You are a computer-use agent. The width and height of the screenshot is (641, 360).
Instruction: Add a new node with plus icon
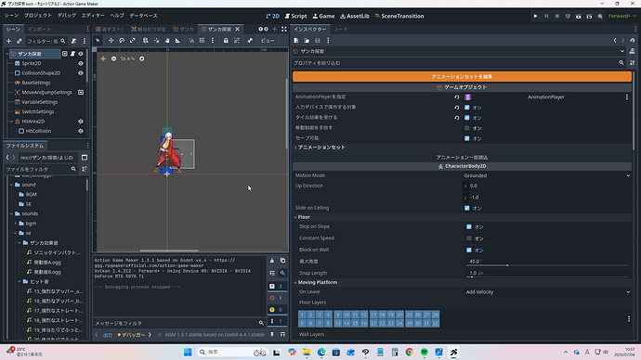[x=8, y=41]
